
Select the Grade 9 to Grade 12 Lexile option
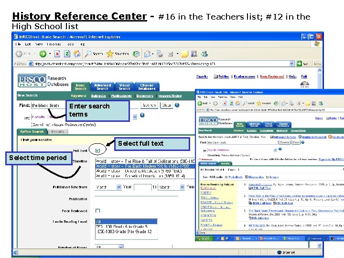[126, 231]
